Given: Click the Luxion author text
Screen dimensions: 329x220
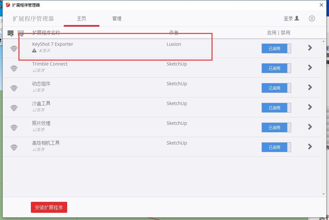Looking at the screenshot, I should click(x=174, y=44).
